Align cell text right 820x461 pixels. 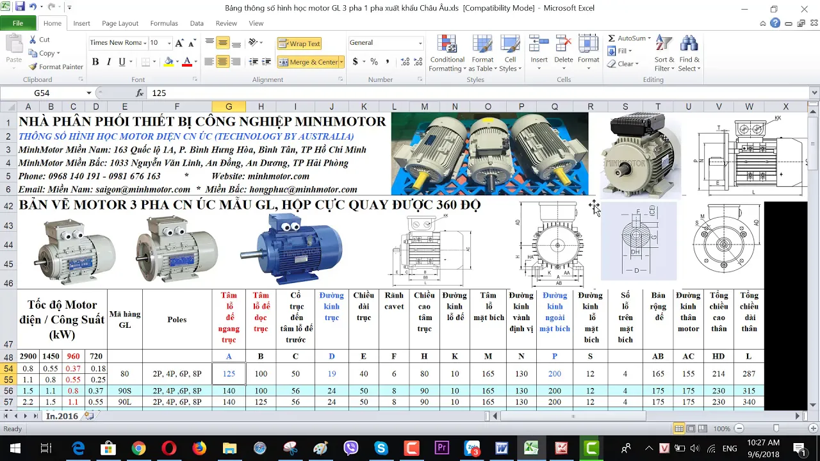pyautogui.click(x=236, y=62)
